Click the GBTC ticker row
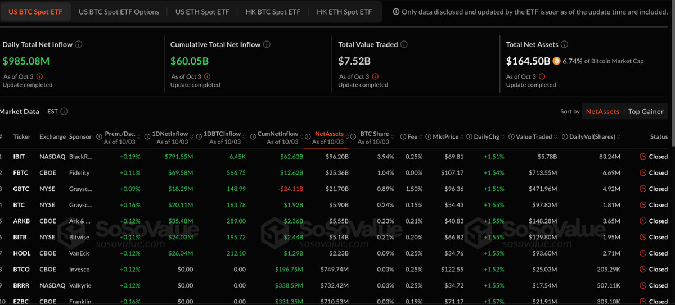 pyautogui.click(x=21, y=189)
